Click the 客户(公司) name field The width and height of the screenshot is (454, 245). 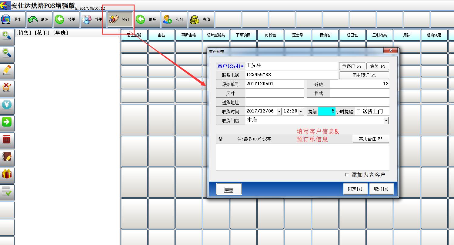(291, 66)
